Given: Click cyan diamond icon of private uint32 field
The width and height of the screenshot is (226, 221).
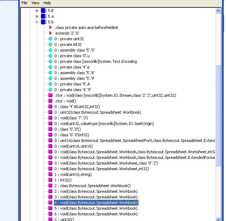Looking at the screenshot, I should pos(50,39).
